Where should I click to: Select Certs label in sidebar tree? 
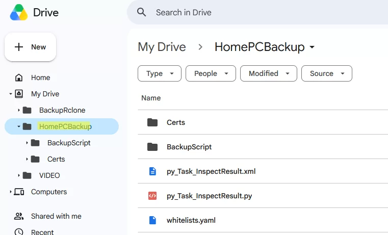(56, 160)
